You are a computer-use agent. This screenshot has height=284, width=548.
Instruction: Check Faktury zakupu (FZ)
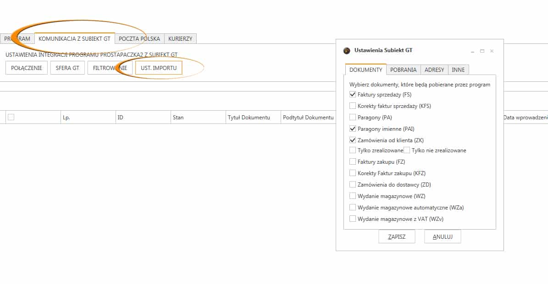(x=353, y=162)
